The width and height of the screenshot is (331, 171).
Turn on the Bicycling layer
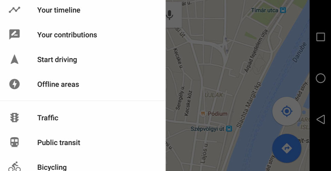click(x=83, y=166)
